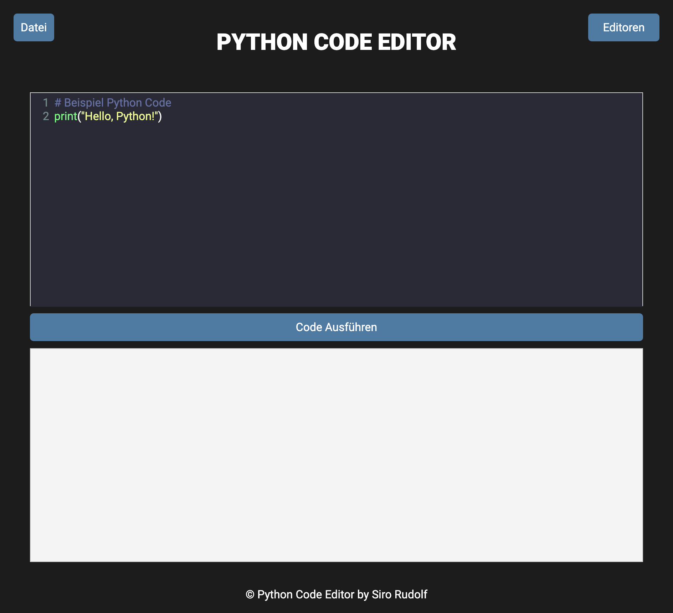Click Python! inside the string literal
The height and width of the screenshot is (613, 673).
[x=135, y=116]
